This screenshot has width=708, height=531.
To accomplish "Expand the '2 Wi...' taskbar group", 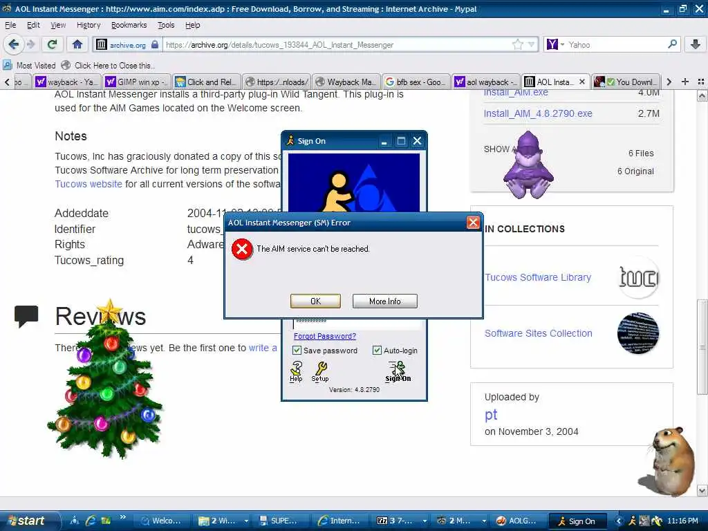I will tap(245, 521).
